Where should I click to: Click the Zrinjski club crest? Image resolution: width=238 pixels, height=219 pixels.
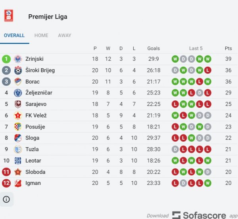pyautogui.click(x=17, y=59)
